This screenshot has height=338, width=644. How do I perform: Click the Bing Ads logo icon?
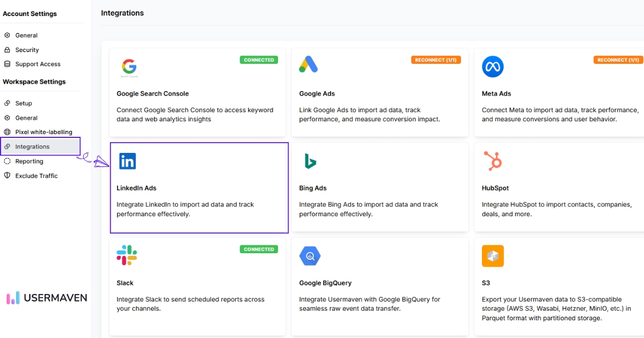click(310, 161)
